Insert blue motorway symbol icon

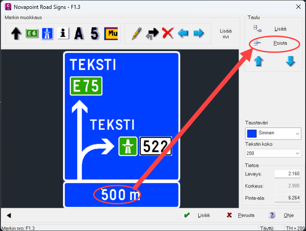coord(47,33)
